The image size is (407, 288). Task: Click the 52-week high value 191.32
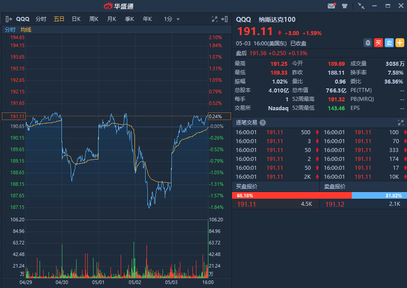[x=336, y=99]
